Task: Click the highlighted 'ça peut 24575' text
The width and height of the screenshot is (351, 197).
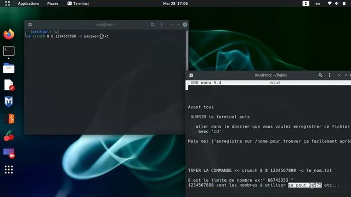Action: [305, 185]
